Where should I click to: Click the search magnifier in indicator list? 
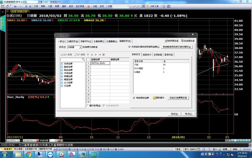84,59
